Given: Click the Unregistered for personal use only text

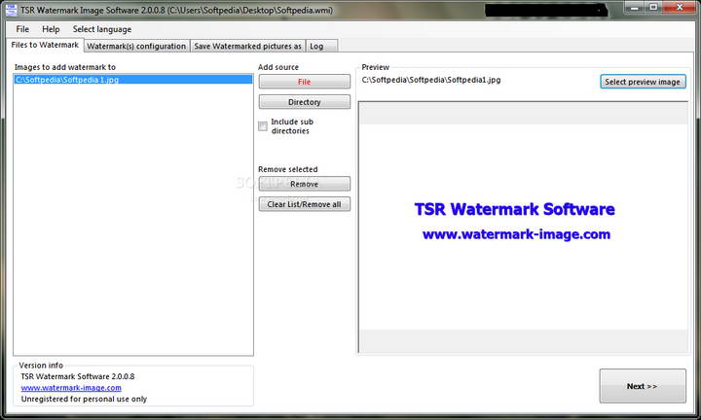Looking at the screenshot, I should [84, 399].
